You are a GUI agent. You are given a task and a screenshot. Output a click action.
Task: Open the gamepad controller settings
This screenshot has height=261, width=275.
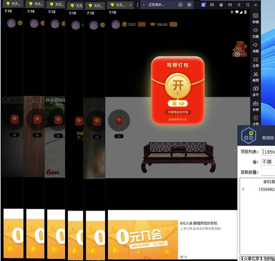212,5
